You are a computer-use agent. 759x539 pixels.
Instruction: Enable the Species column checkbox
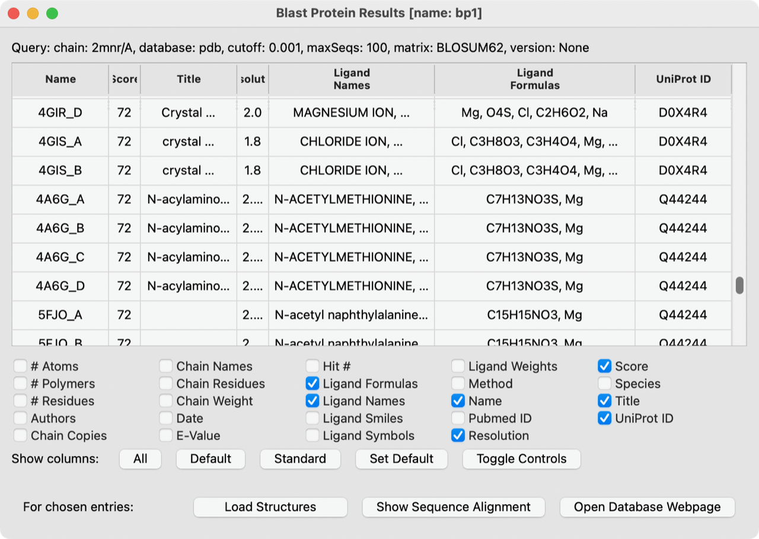(604, 384)
